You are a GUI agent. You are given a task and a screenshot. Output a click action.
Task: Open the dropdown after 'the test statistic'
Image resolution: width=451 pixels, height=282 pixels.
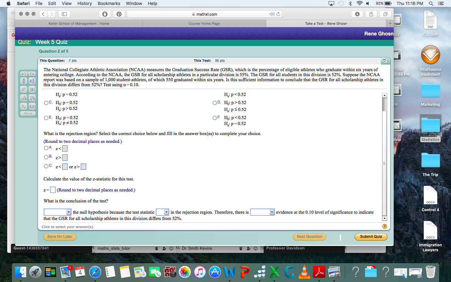click(x=163, y=212)
